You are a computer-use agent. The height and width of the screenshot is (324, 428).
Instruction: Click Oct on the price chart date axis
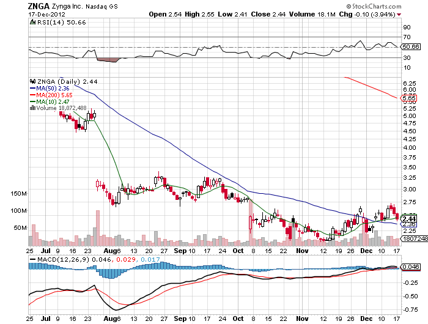coord(238,251)
